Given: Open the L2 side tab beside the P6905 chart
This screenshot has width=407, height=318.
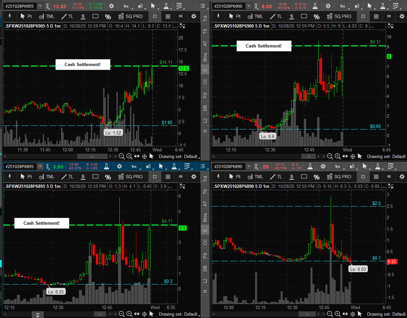Looking at the screenshot, I should (205, 120).
